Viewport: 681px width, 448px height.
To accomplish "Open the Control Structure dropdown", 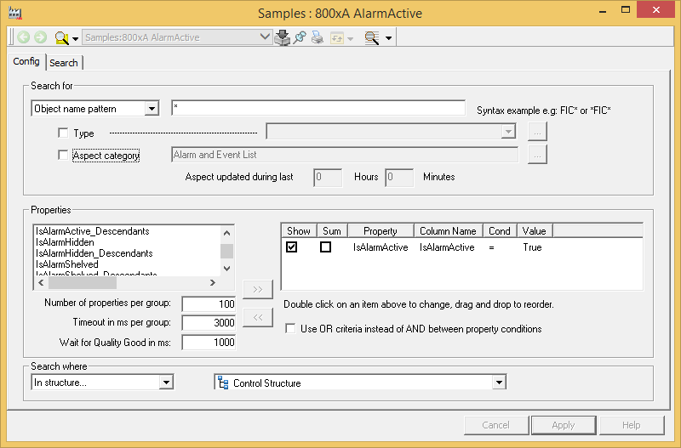I will coord(499,382).
